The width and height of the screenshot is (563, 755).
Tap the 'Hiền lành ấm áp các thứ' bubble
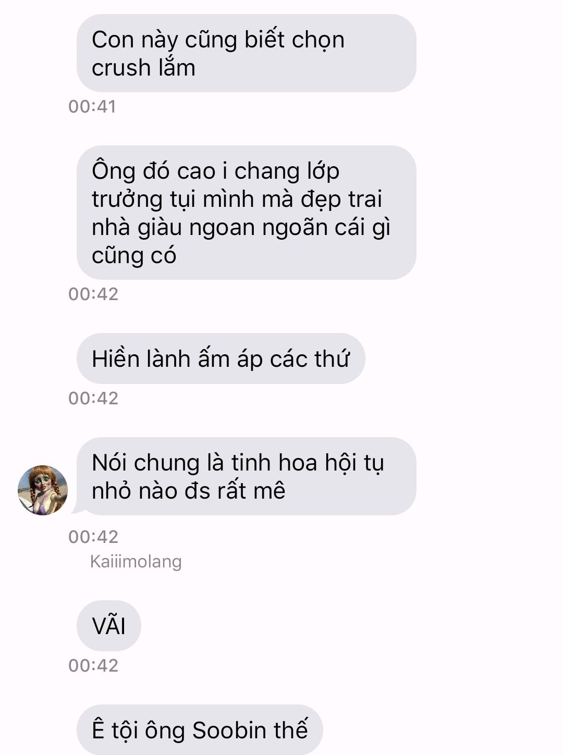tap(221, 358)
